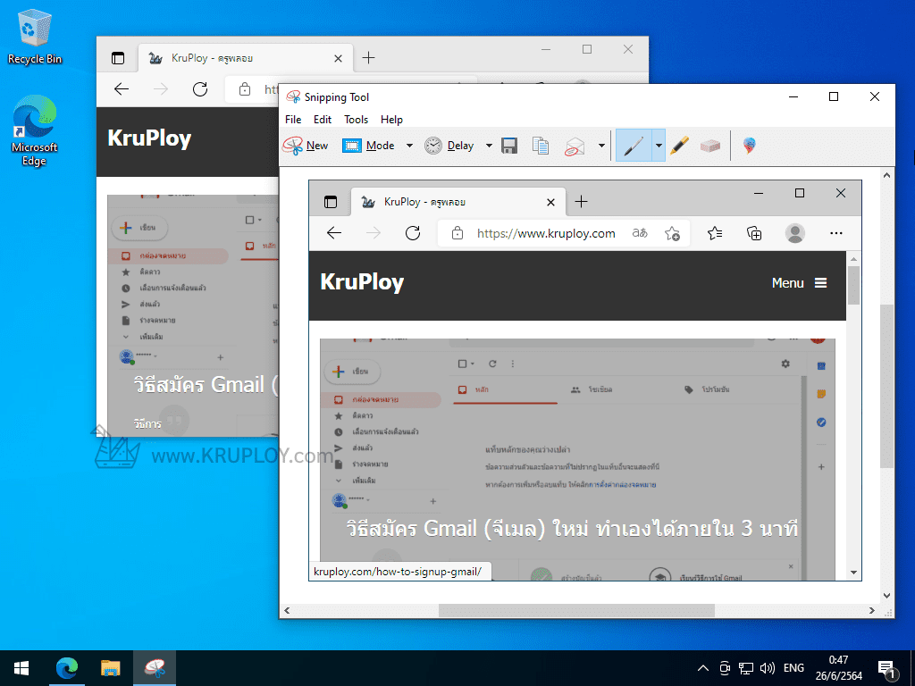Viewport: 915px width, 686px height.
Task: Click the Snipping Tool horizontal scrollbar right arrow
Action: click(872, 611)
